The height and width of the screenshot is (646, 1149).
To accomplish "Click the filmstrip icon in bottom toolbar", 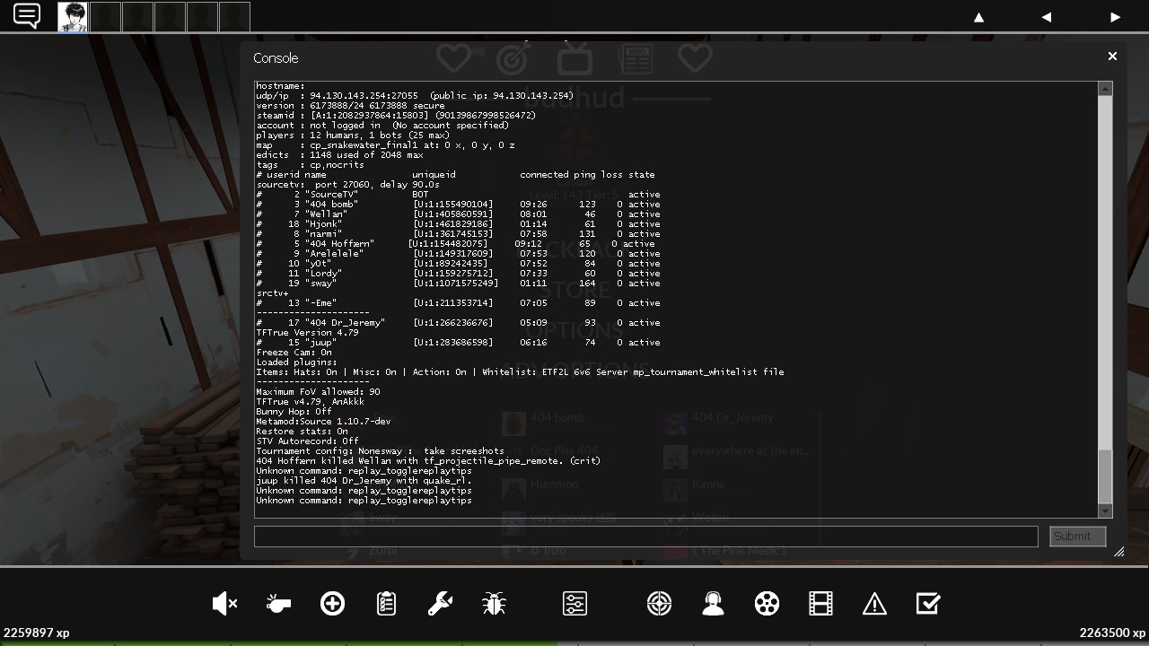I will [820, 604].
